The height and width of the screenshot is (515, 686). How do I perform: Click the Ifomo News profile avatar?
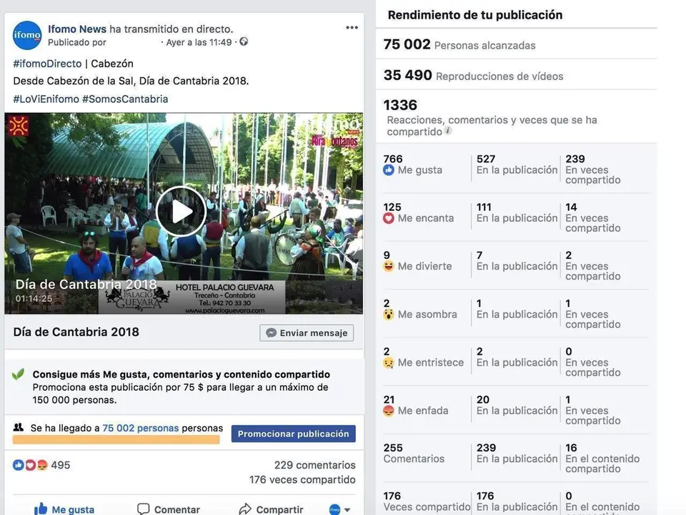[27, 35]
